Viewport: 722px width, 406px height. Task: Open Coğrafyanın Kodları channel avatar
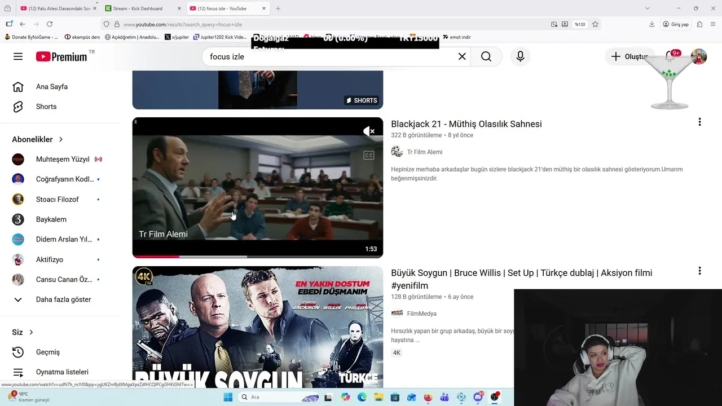tap(18, 179)
